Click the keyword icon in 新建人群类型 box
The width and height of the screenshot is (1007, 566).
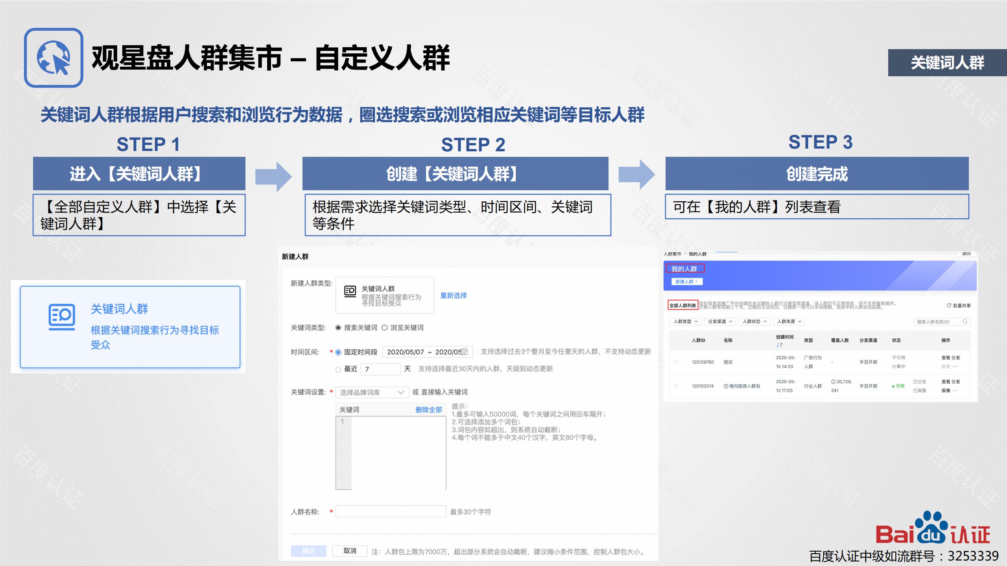point(350,291)
